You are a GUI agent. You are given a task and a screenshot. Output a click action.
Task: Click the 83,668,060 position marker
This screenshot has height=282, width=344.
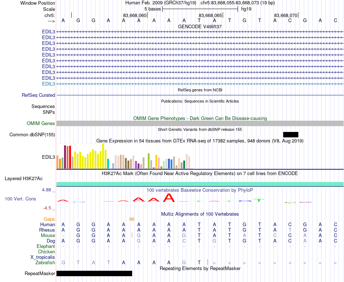[x=135, y=15]
